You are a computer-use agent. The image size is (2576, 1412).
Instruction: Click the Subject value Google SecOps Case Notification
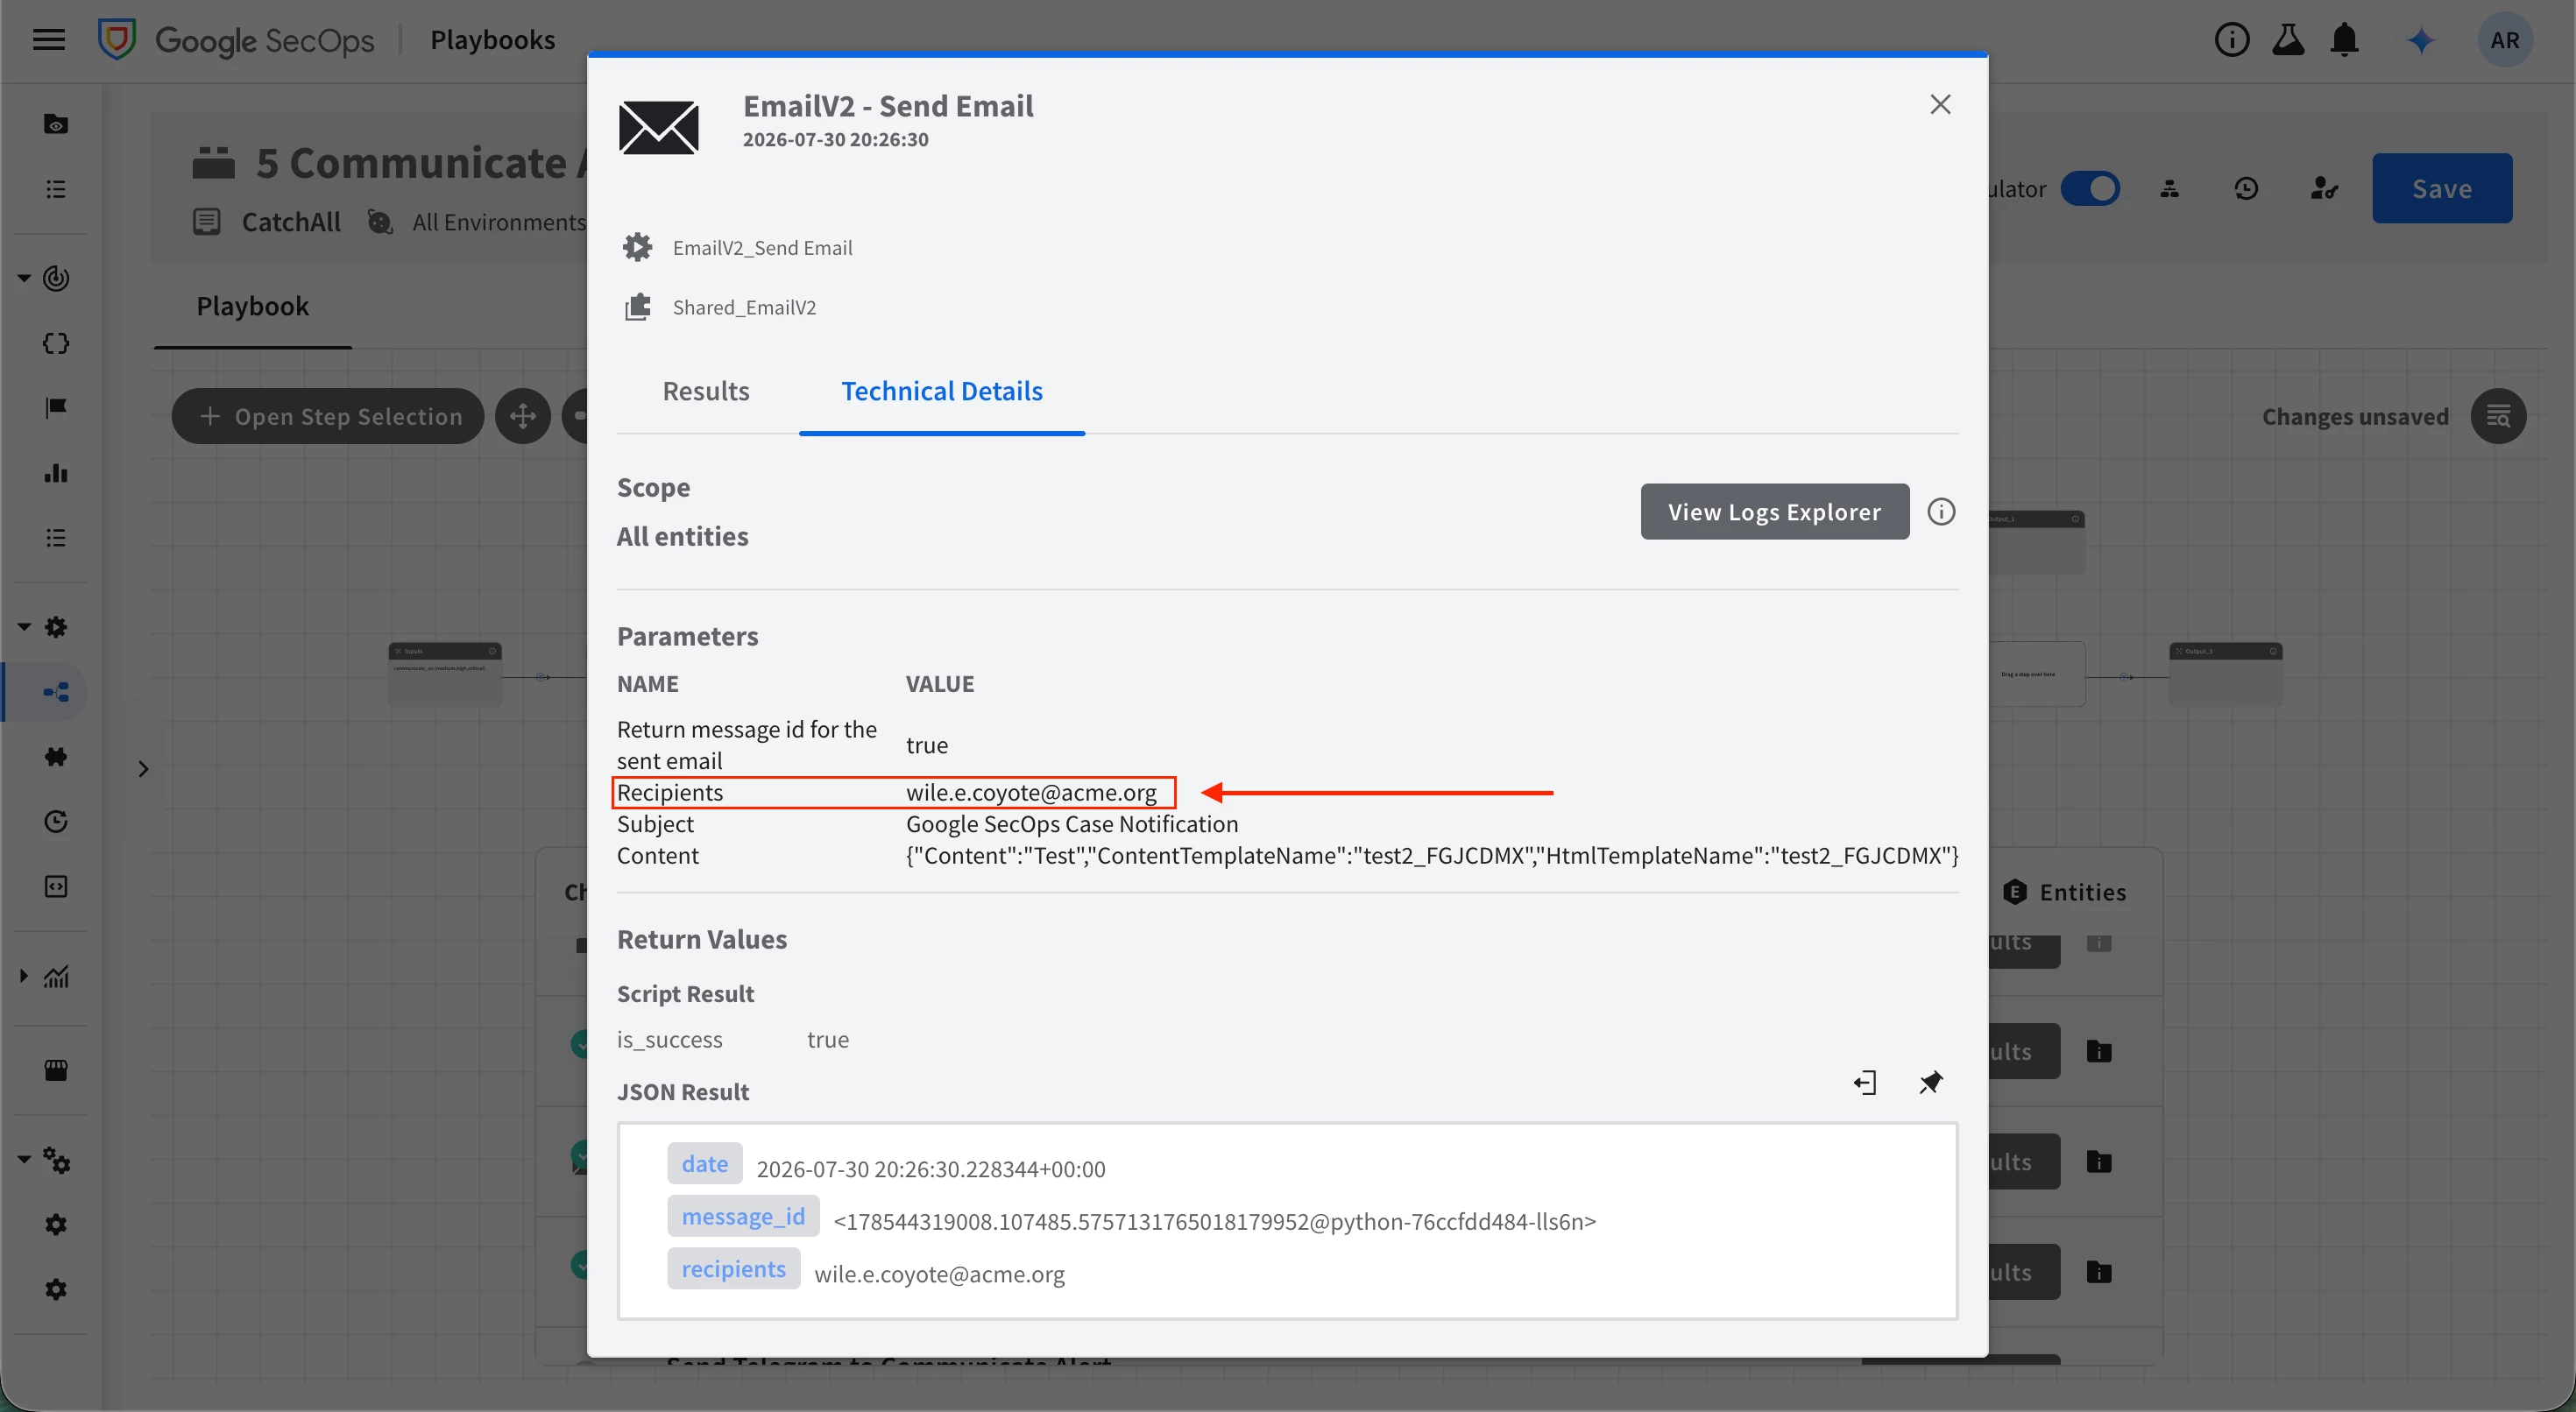pos(1072,824)
